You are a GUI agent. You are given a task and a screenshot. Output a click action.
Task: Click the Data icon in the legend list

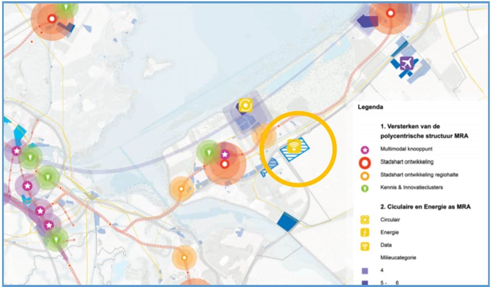coord(365,245)
